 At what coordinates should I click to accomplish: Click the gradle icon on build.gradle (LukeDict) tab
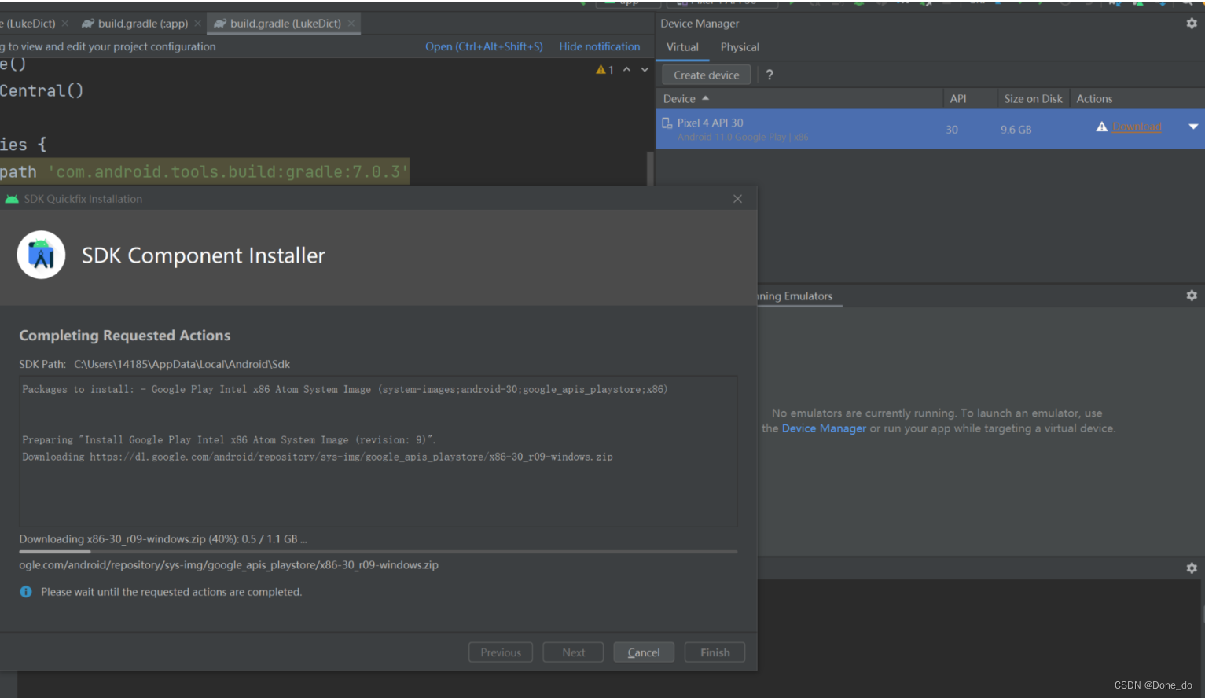pyautogui.click(x=220, y=24)
